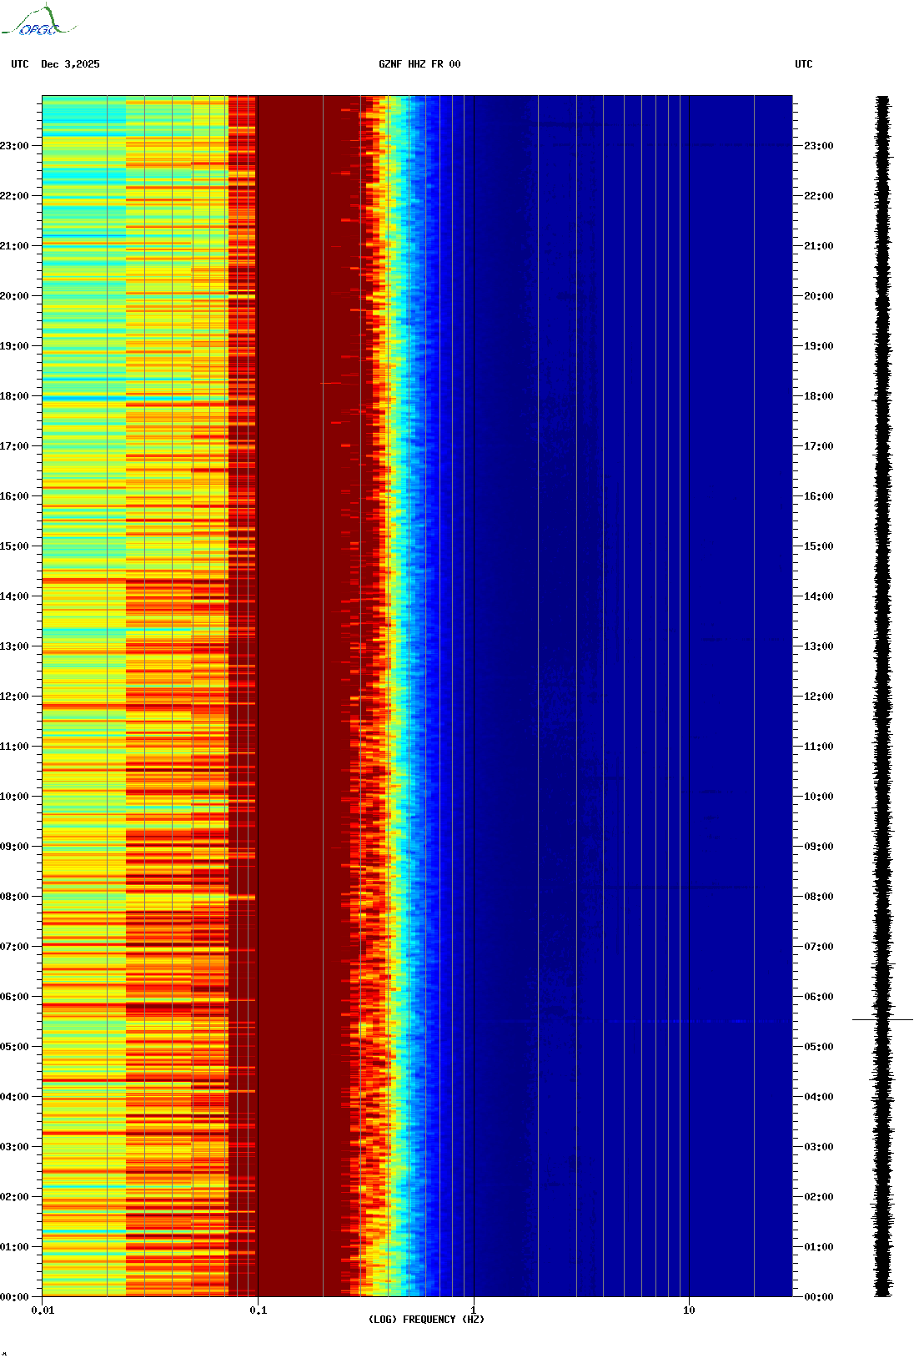Click the 0.1 frequency tick label
Viewport: 919px width, 1363px height.
point(258,1310)
